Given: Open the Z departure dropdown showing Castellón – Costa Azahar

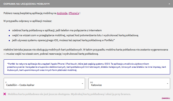Looking at the screenshot, I should (x=44, y=84).
